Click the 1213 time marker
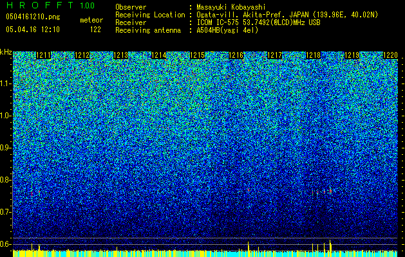Image resolution: width=405 pixels, height=257 pixels. (120, 55)
